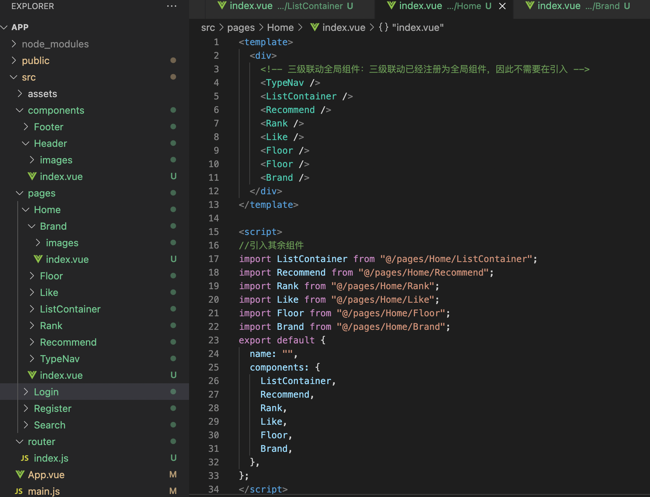
Task: Collapse the APP root section
Action: [5, 27]
